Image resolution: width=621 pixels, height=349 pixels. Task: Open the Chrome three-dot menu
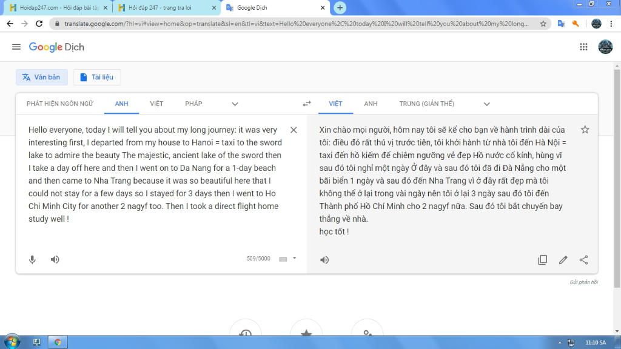click(611, 24)
